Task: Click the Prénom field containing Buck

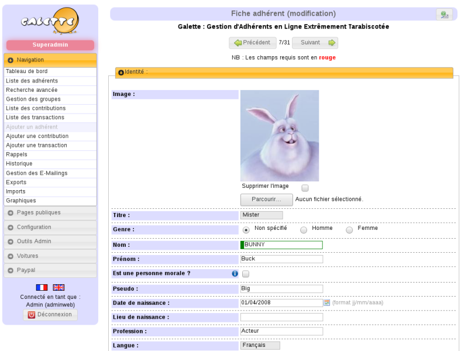Action: pyautogui.click(x=281, y=259)
